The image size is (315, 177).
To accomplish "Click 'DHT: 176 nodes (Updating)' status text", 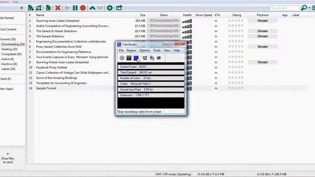I will [173, 174].
